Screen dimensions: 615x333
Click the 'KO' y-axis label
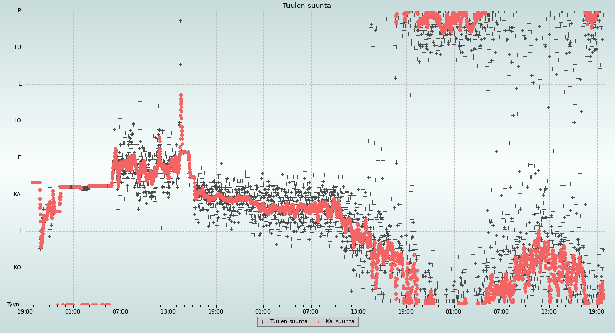pos(17,268)
